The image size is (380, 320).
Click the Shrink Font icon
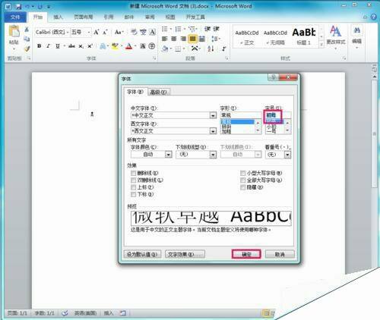105,32
